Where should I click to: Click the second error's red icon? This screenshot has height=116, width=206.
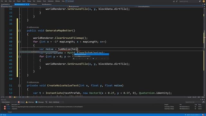tap(5, 109)
